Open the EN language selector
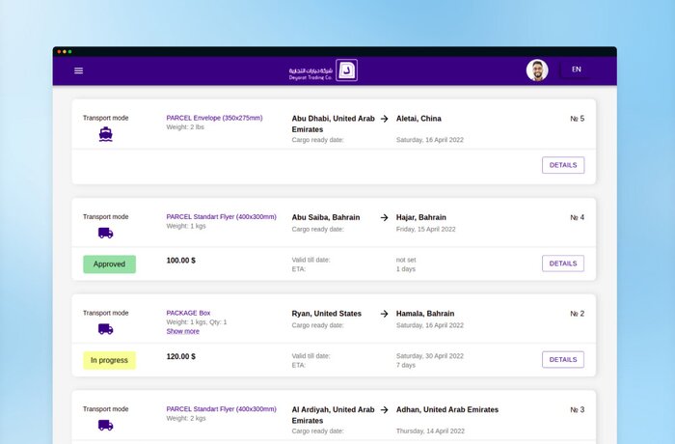Viewport: 675px width, 444px height. click(x=577, y=69)
